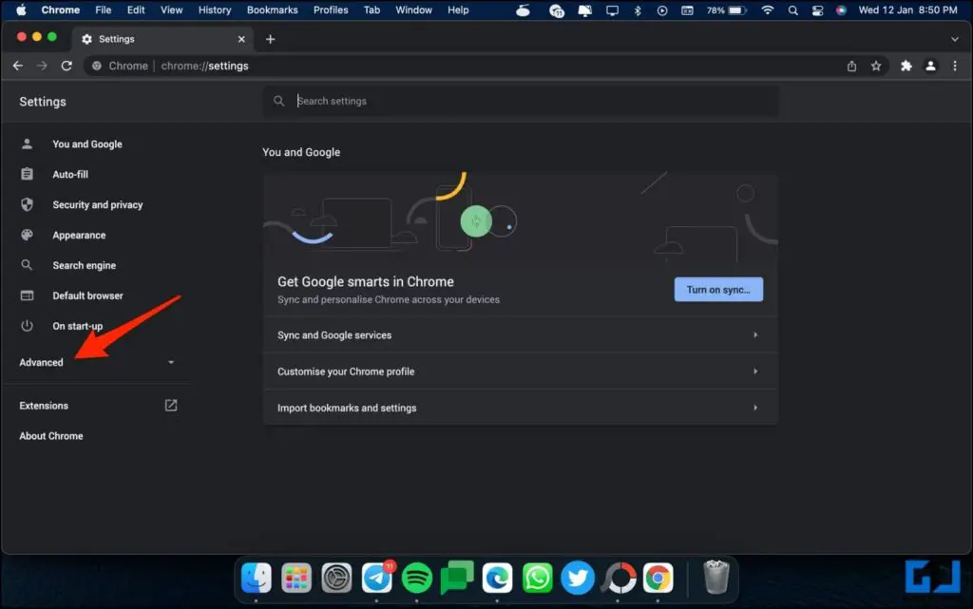Go back using the browser back arrow
Image resolution: width=973 pixels, height=609 pixels.
coord(18,66)
